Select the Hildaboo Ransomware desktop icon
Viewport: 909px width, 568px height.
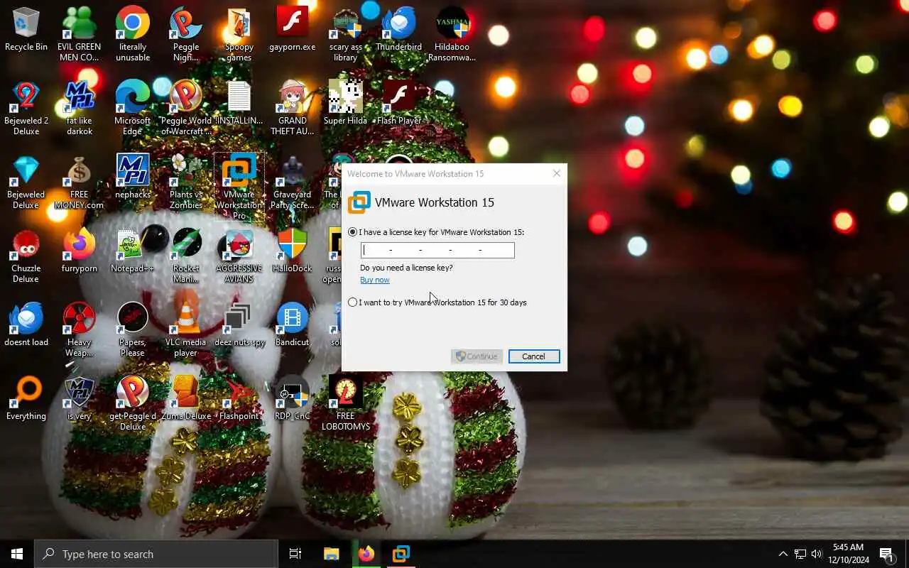point(452,34)
